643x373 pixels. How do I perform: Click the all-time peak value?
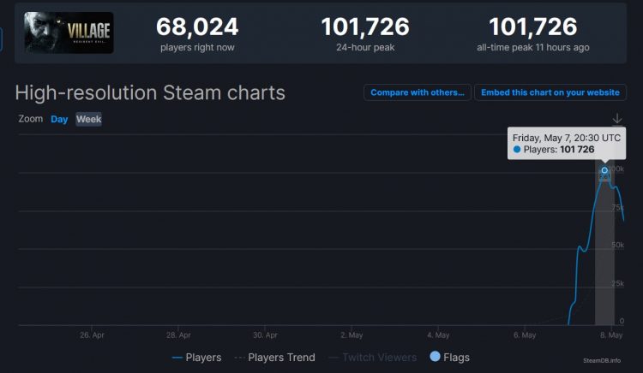(532, 27)
